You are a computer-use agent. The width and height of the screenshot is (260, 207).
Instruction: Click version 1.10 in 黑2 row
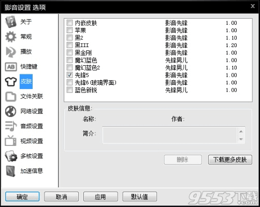tap(232, 38)
